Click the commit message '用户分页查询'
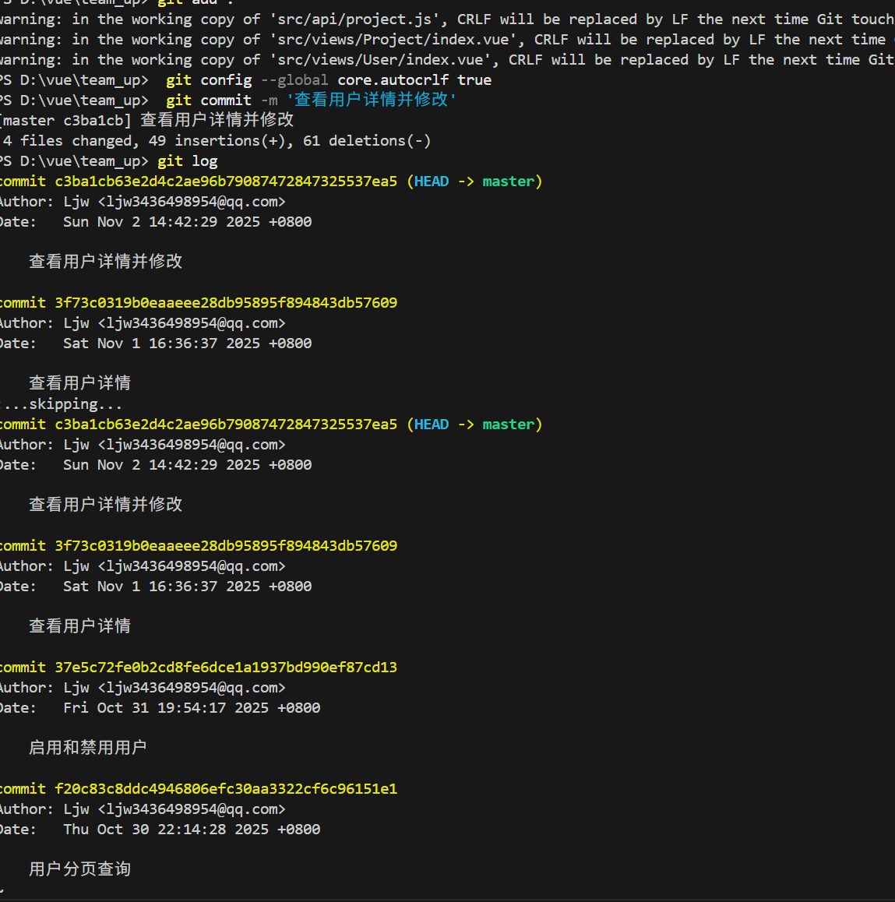This screenshot has width=895, height=902. [x=79, y=869]
